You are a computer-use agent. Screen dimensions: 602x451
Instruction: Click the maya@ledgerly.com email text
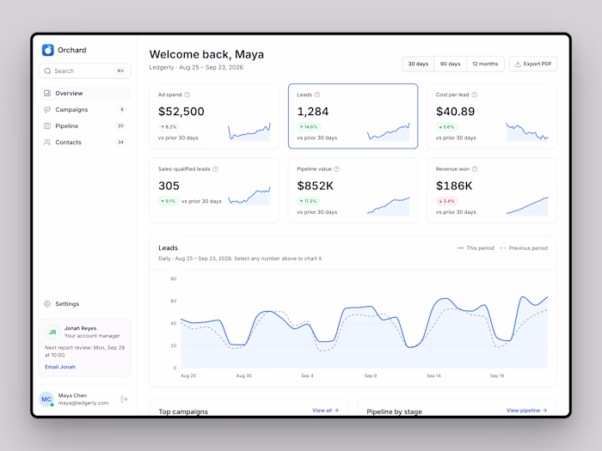[83, 403]
